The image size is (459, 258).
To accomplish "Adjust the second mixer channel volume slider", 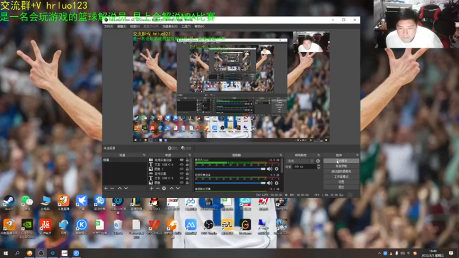I will (x=230, y=183).
